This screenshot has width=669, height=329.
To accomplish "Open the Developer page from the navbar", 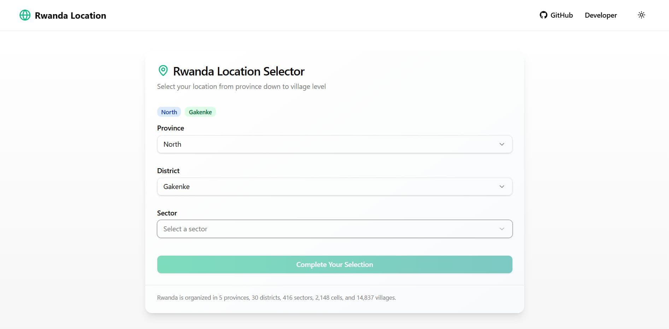I will click(600, 15).
